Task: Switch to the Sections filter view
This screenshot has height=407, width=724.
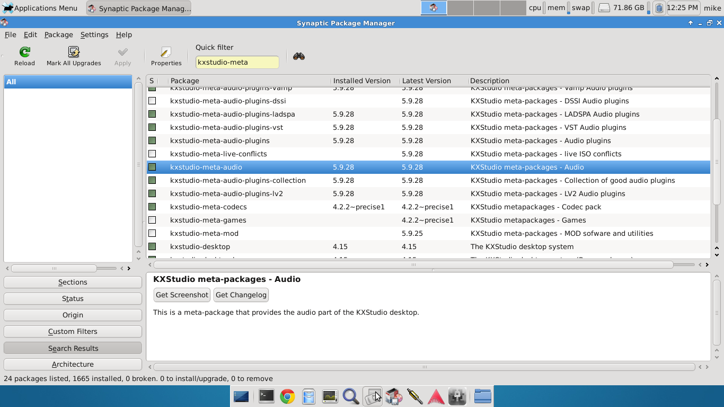Action: coord(73,282)
